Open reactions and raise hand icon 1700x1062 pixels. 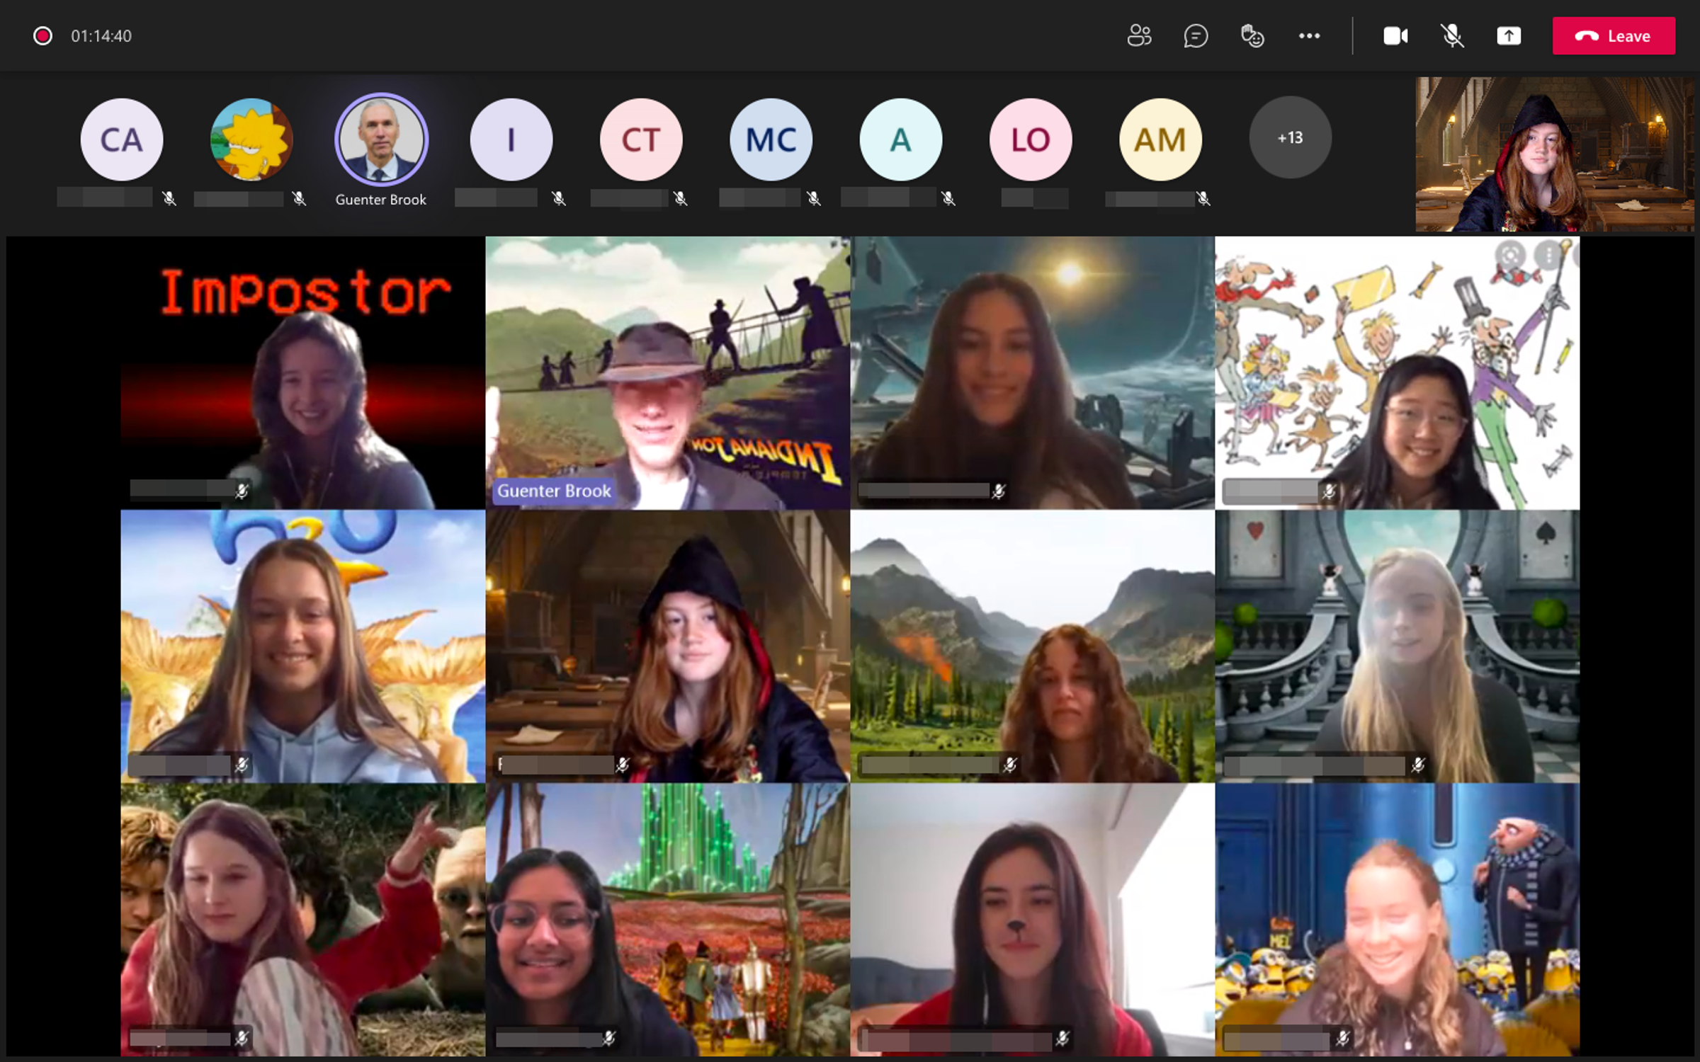pyautogui.click(x=1252, y=35)
